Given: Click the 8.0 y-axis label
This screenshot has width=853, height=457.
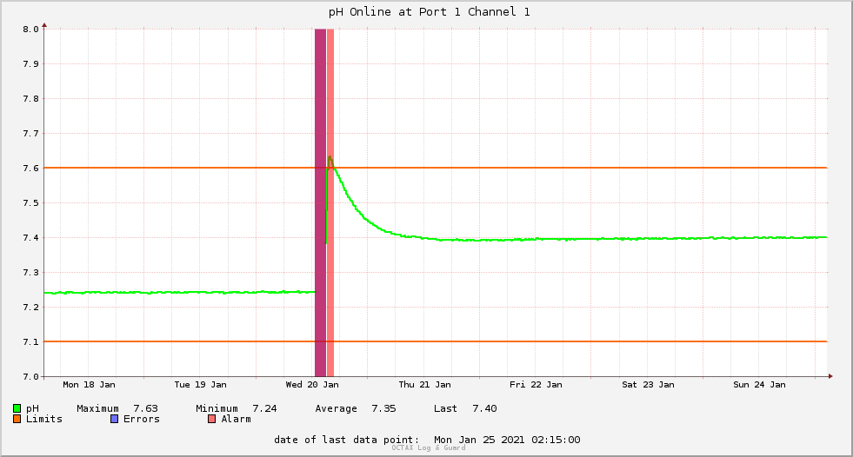Looking at the screenshot, I should pos(30,30).
